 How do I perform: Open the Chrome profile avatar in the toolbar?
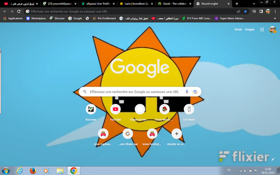pyautogui.click(x=268, y=12)
